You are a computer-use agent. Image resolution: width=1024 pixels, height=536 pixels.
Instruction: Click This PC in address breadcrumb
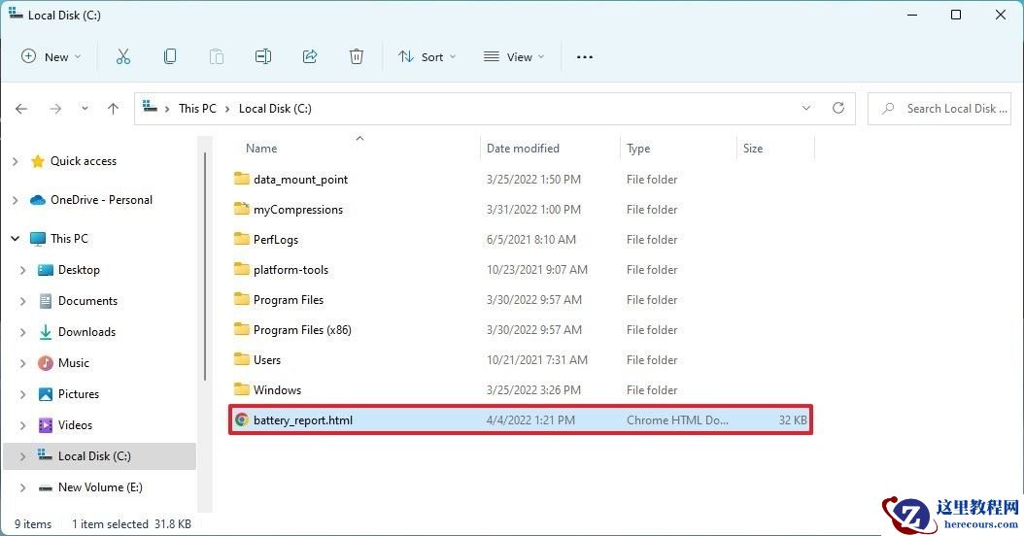point(197,109)
